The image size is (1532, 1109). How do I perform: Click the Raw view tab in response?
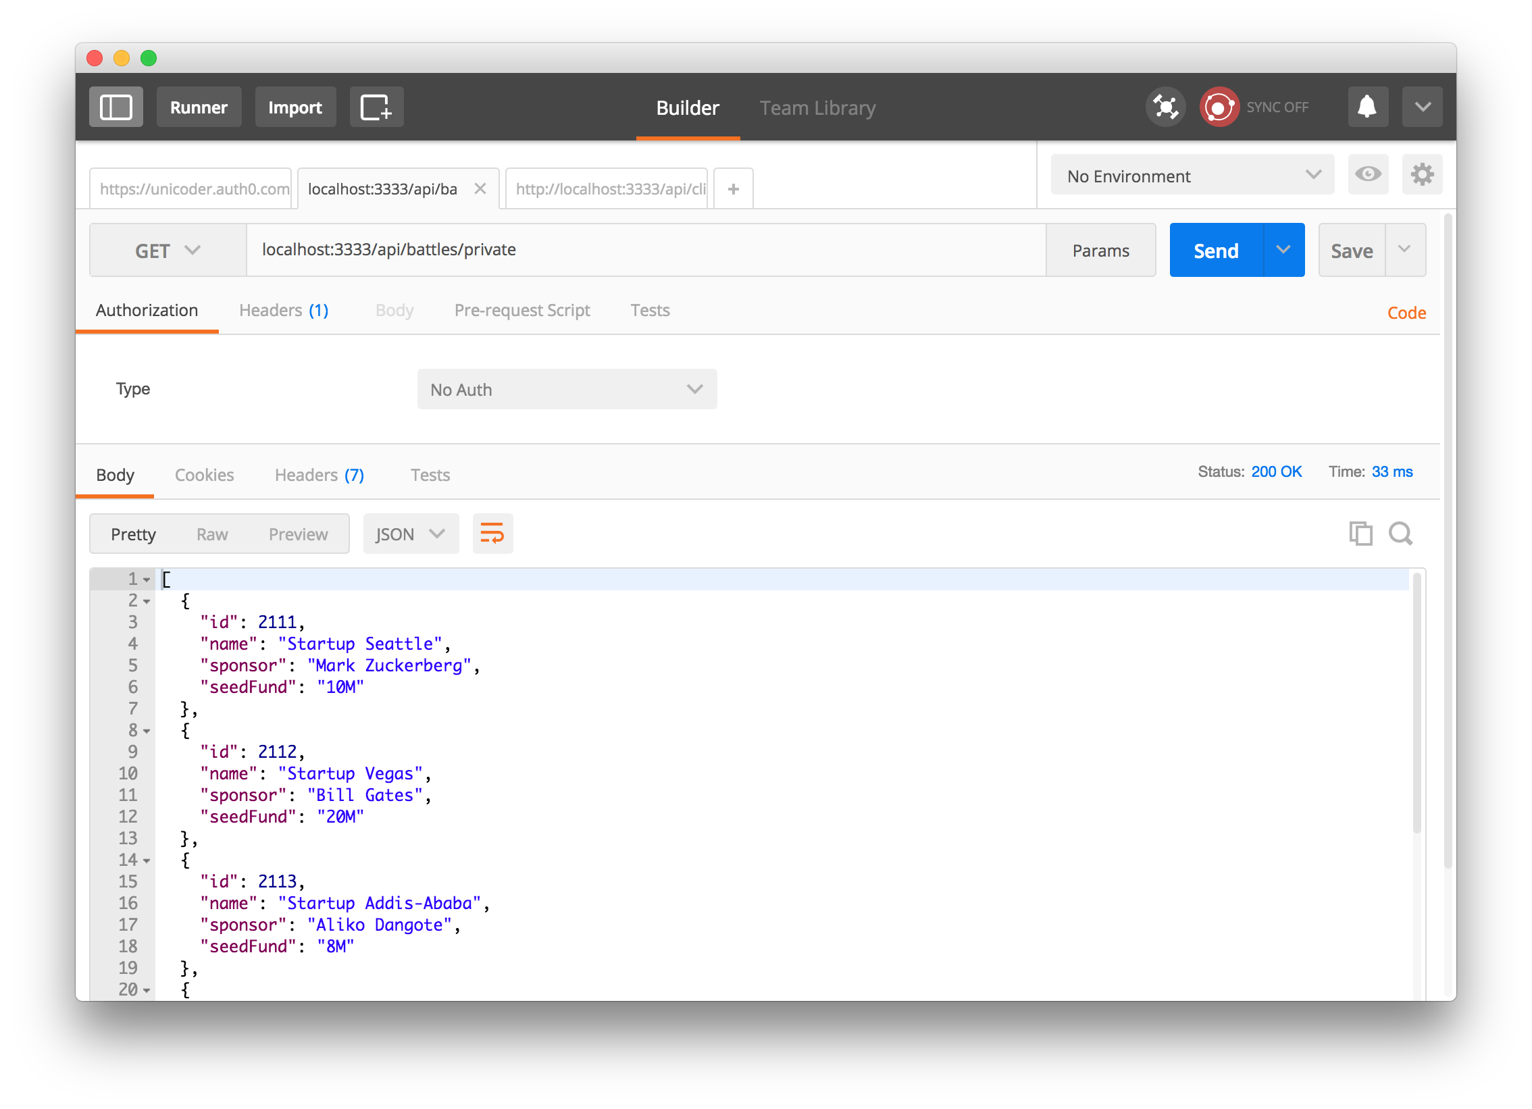(x=211, y=533)
